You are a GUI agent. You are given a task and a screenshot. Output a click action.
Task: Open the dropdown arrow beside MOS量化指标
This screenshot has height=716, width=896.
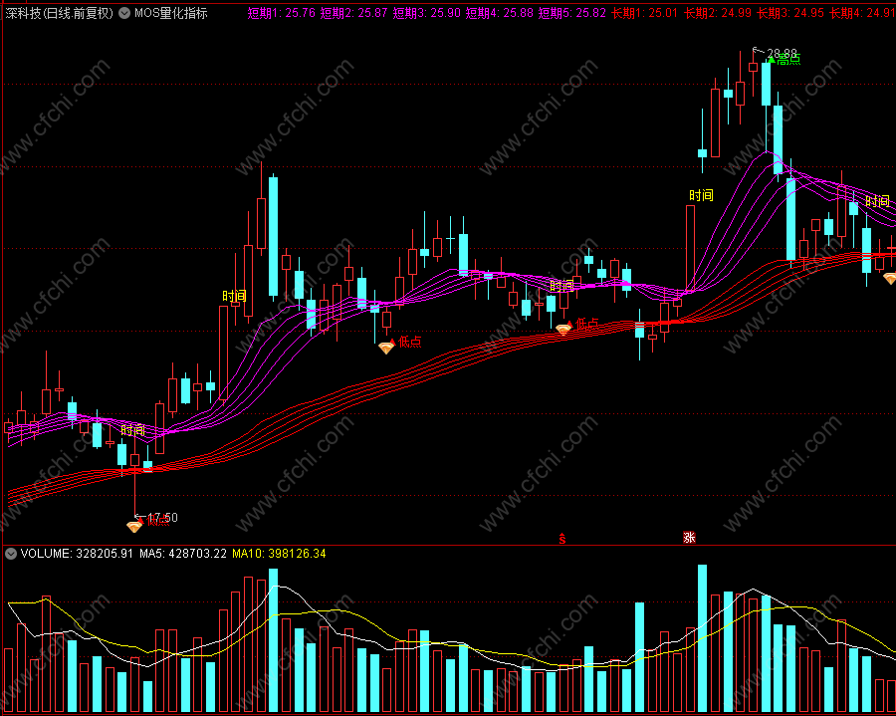(x=124, y=13)
